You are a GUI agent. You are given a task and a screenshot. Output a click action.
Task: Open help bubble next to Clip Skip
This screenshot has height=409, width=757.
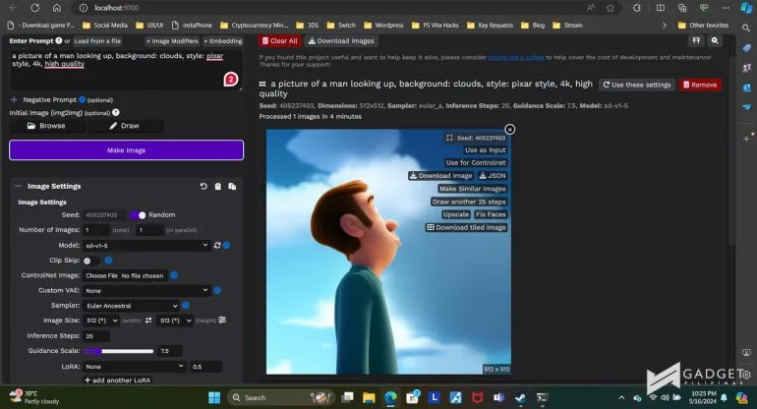pos(108,261)
